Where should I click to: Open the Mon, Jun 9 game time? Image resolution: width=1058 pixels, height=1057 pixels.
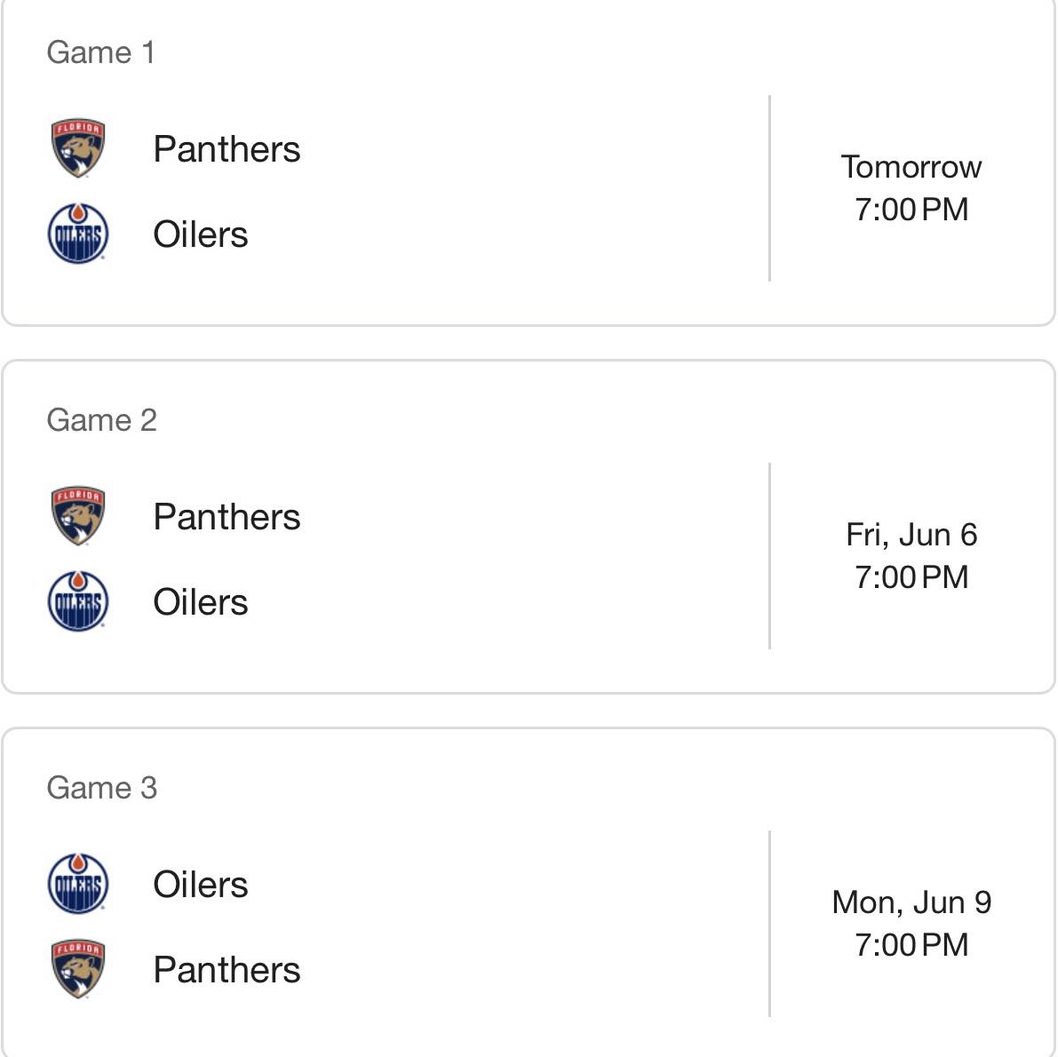pos(911,924)
